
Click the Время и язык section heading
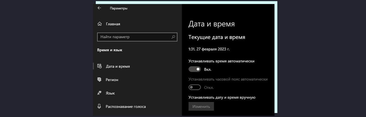pos(110,50)
